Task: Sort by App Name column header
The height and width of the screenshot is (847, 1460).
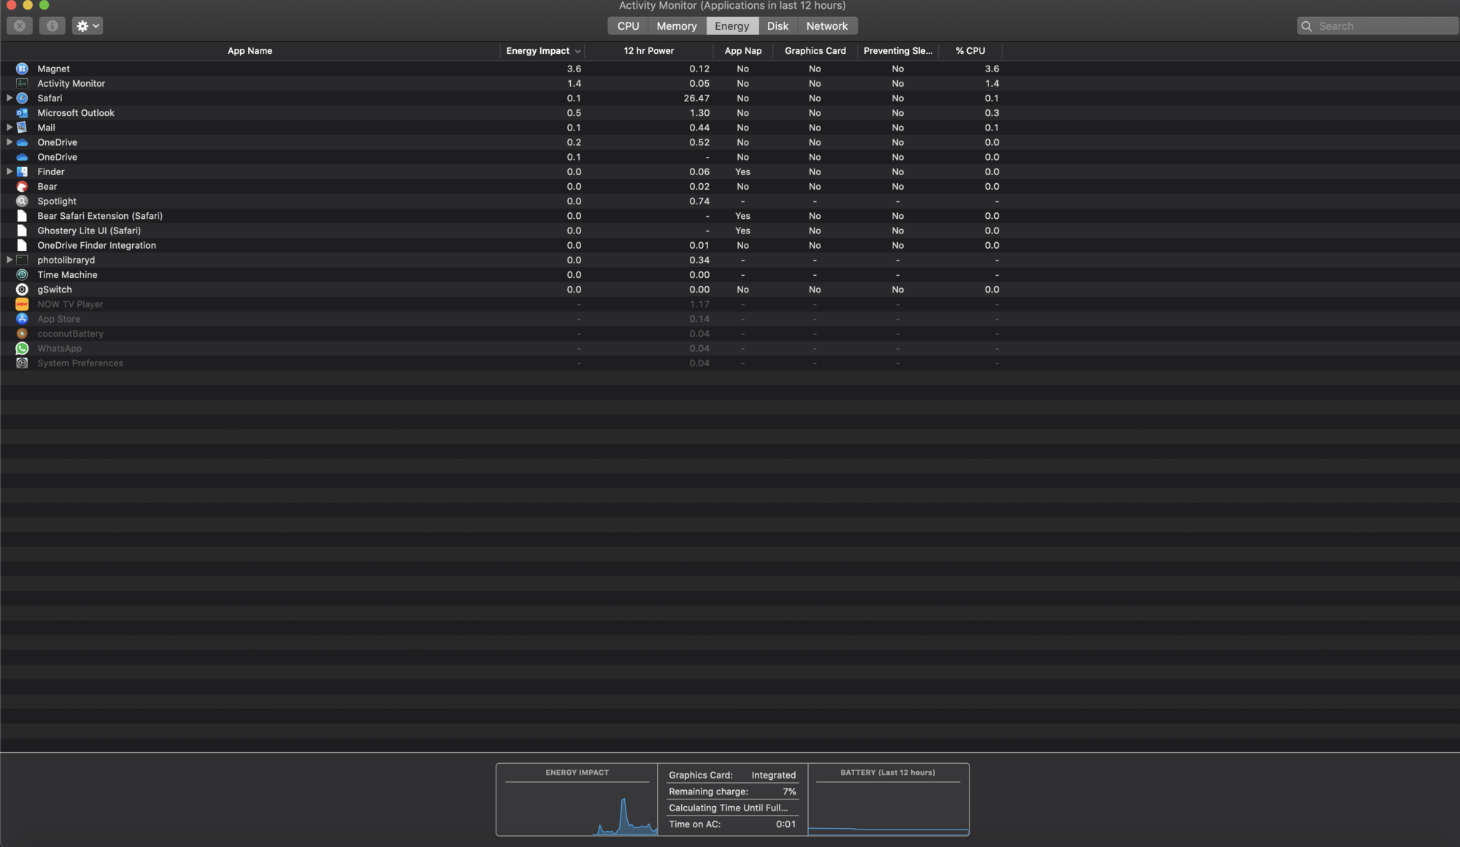Action: pos(250,51)
